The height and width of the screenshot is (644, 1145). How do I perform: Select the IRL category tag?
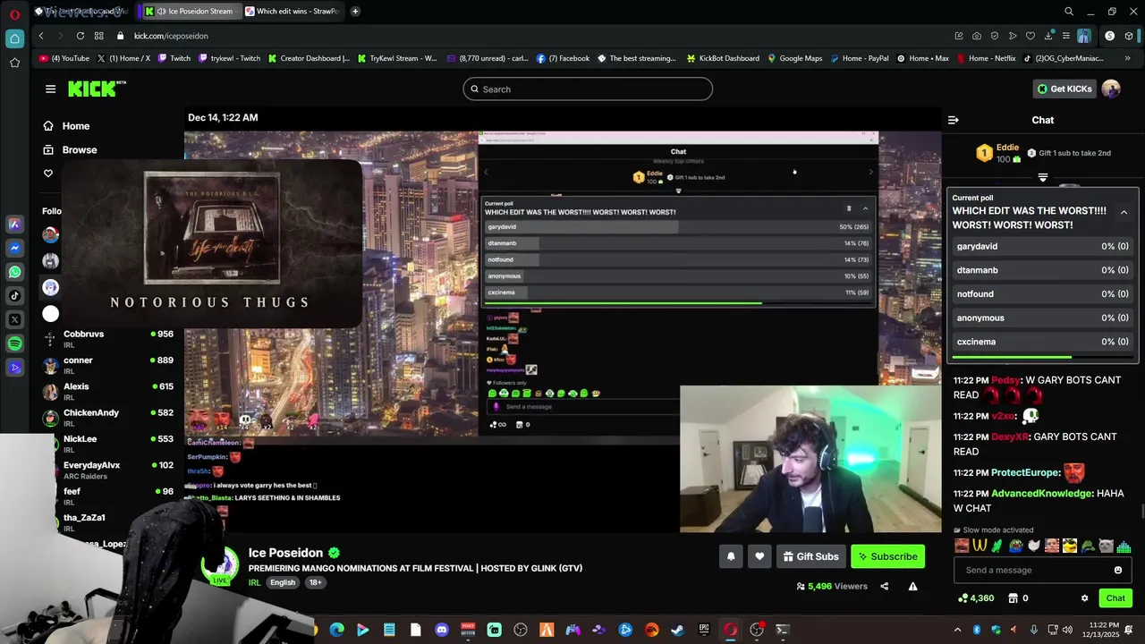coord(255,582)
